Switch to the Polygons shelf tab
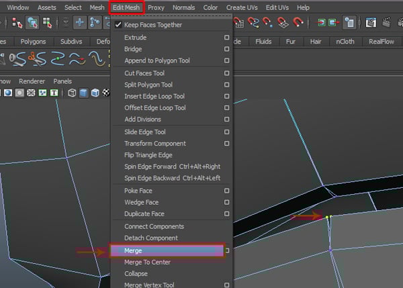 click(x=32, y=41)
